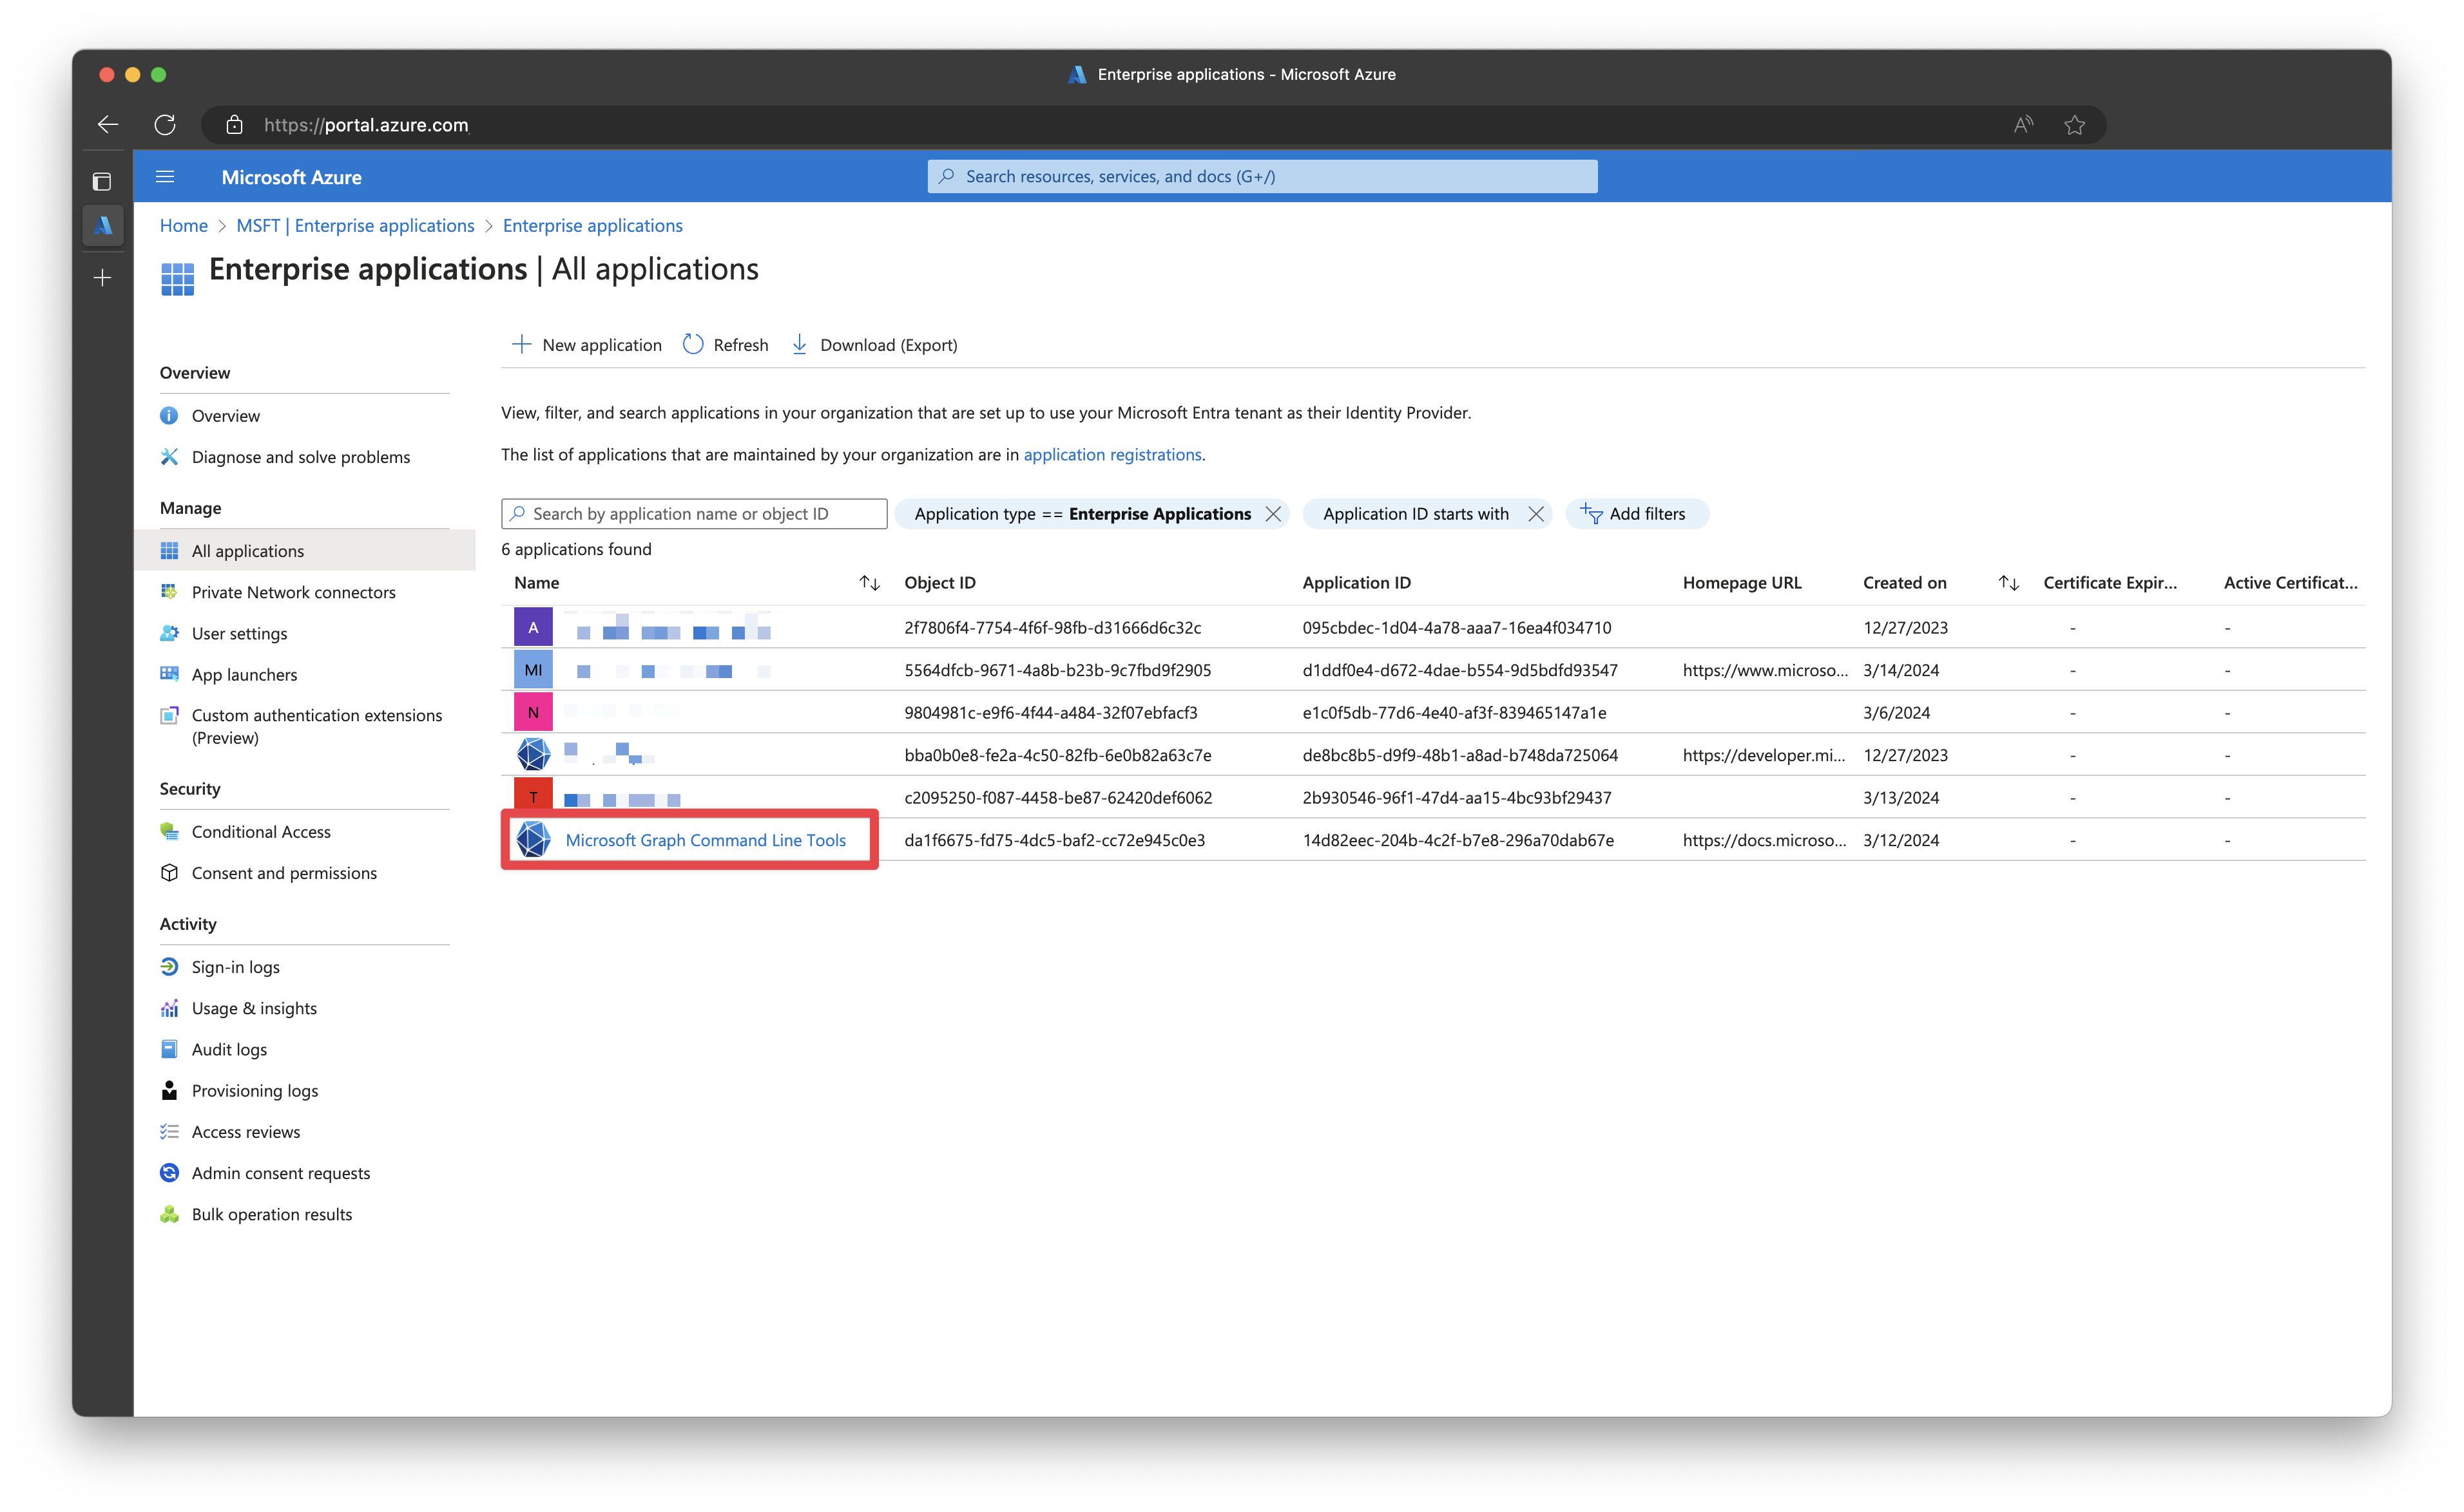
Task: Click the Audit logs icon
Action: tap(169, 1049)
